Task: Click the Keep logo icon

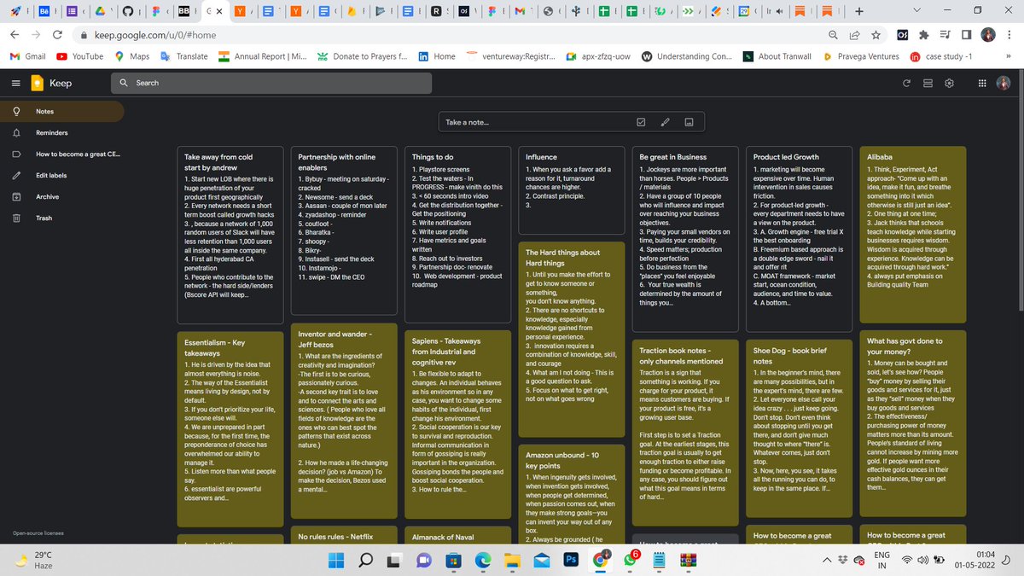Action: coord(38,83)
